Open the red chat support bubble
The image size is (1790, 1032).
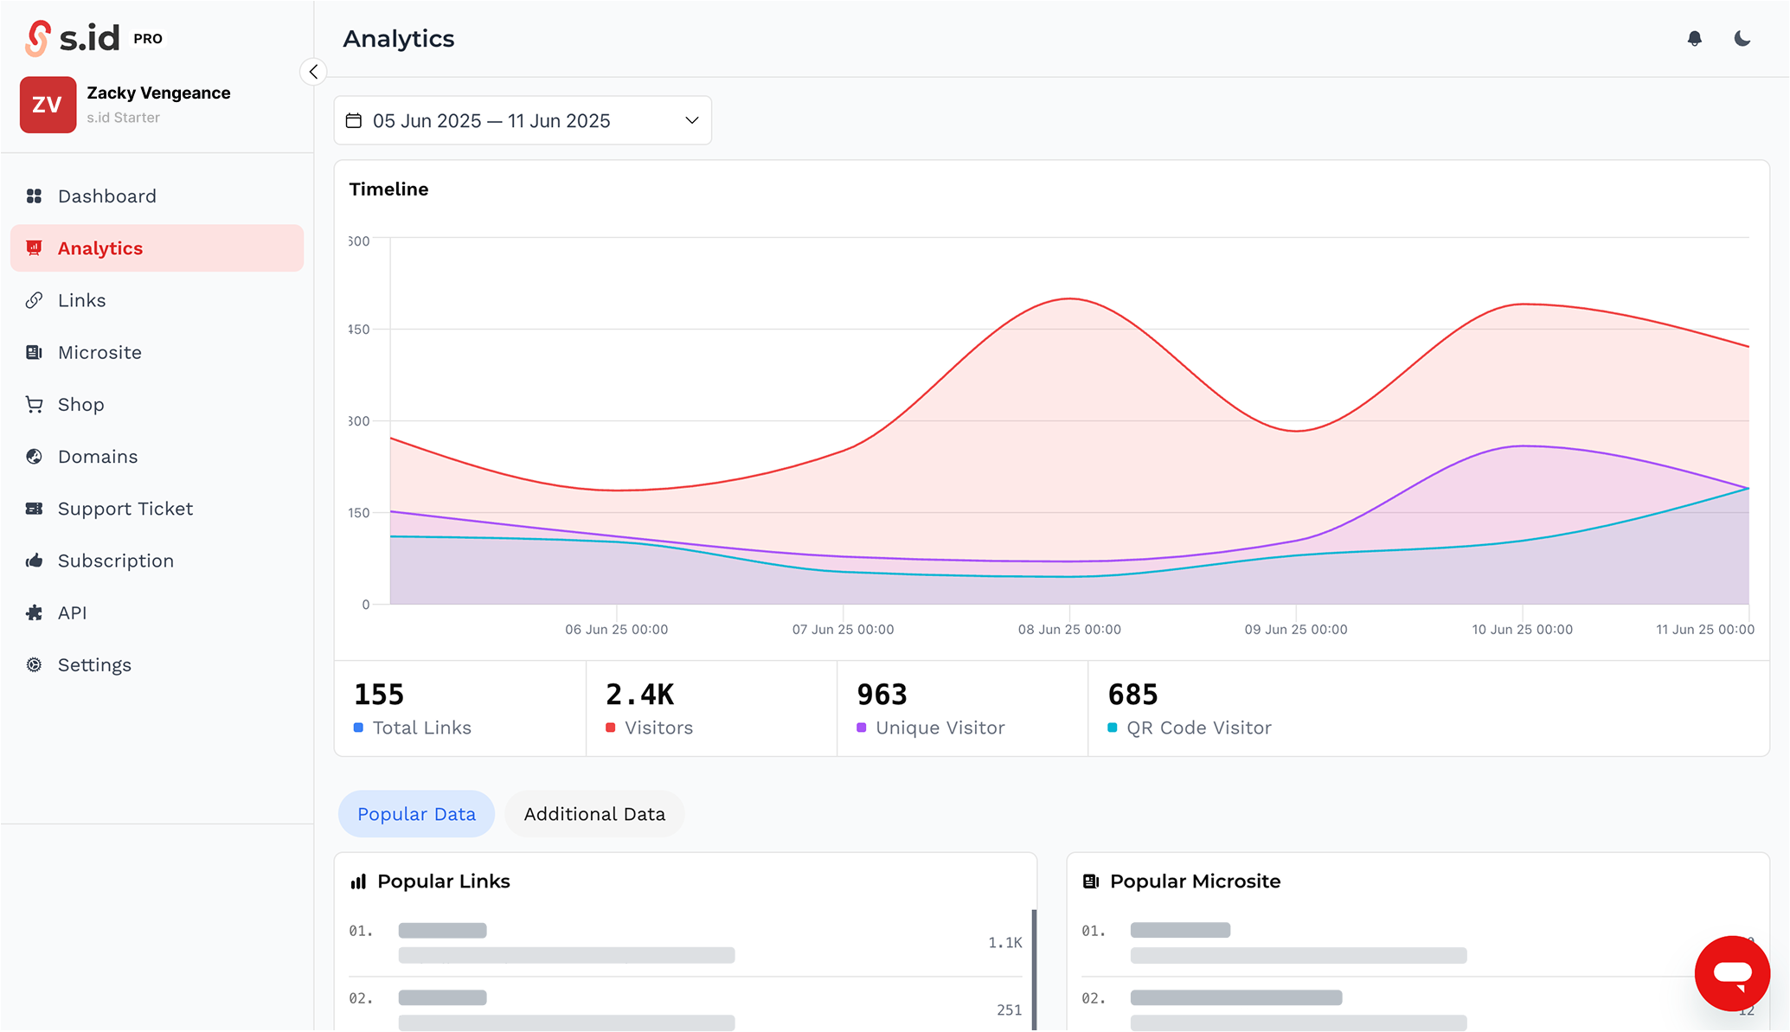tap(1732, 973)
